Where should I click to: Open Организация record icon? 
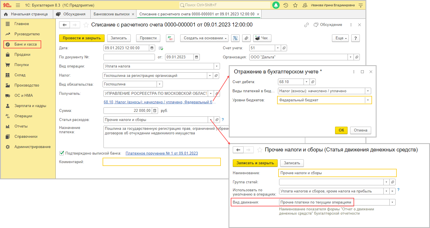pyautogui.click(x=357, y=57)
